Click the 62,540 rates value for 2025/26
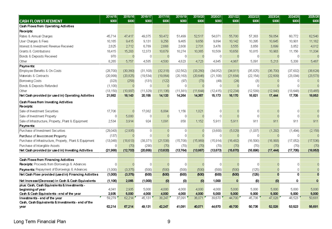The height and width of the screenshot is (229, 332). click(x=313, y=36)
